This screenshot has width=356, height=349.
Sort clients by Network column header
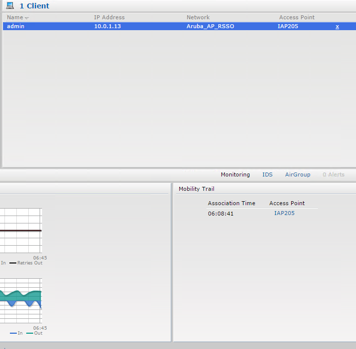[198, 17]
